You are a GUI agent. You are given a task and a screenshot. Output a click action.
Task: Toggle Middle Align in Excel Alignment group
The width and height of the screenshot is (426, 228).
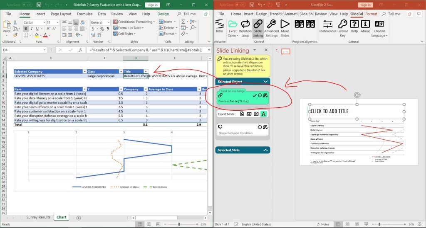pyautogui.click(x=70, y=22)
